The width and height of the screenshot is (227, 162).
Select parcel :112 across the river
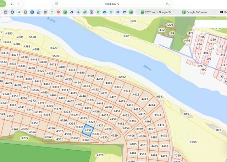coord(162,30)
